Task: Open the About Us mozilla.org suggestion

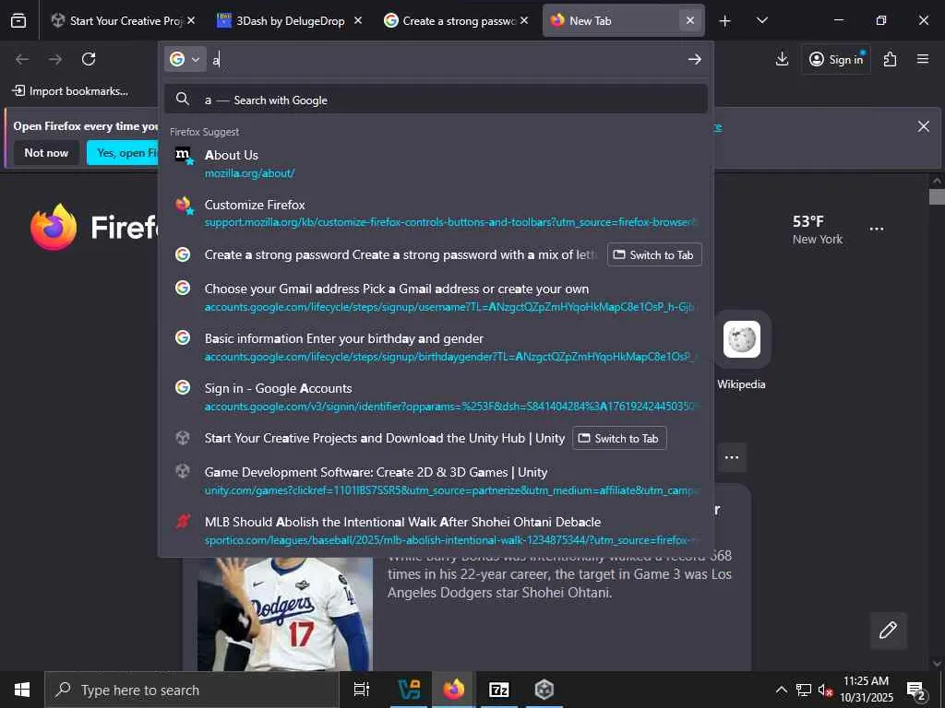Action: click(x=436, y=164)
